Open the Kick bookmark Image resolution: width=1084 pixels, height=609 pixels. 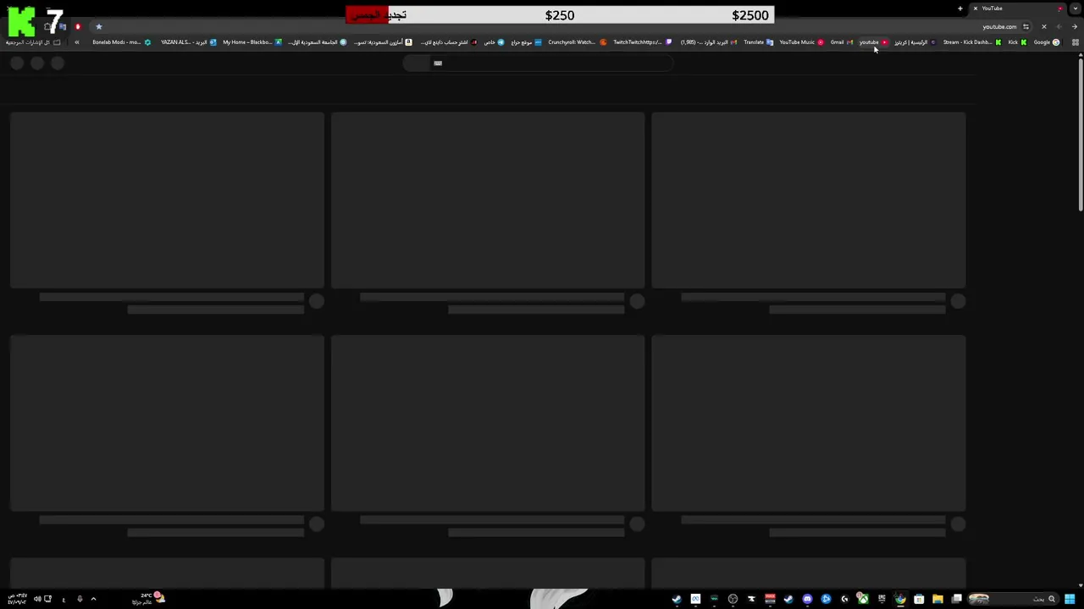pos(1017,42)
